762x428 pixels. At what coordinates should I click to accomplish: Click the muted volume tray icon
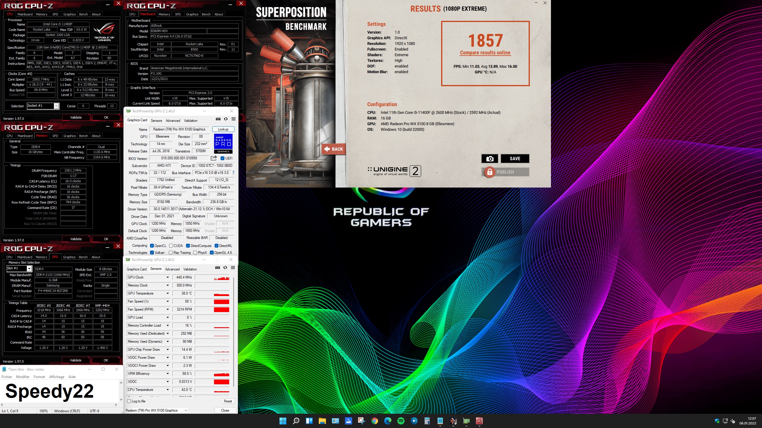pyautogui.click(x=733, y=421)
